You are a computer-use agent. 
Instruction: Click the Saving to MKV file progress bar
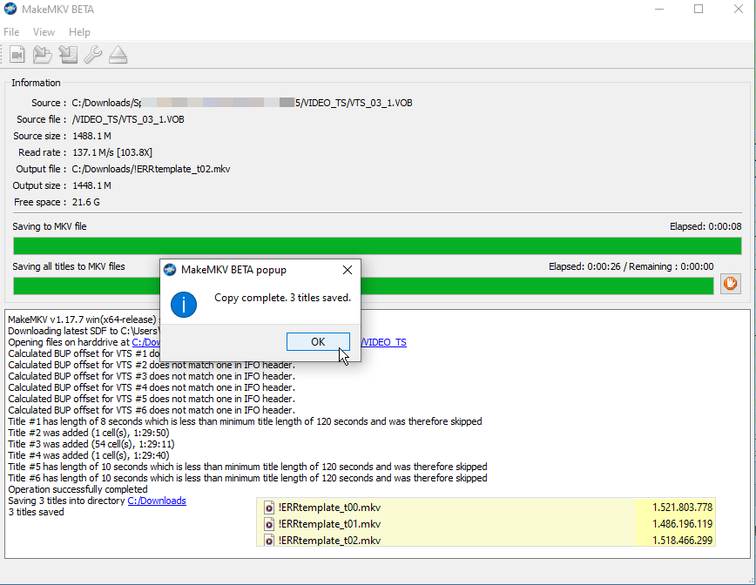377,245
